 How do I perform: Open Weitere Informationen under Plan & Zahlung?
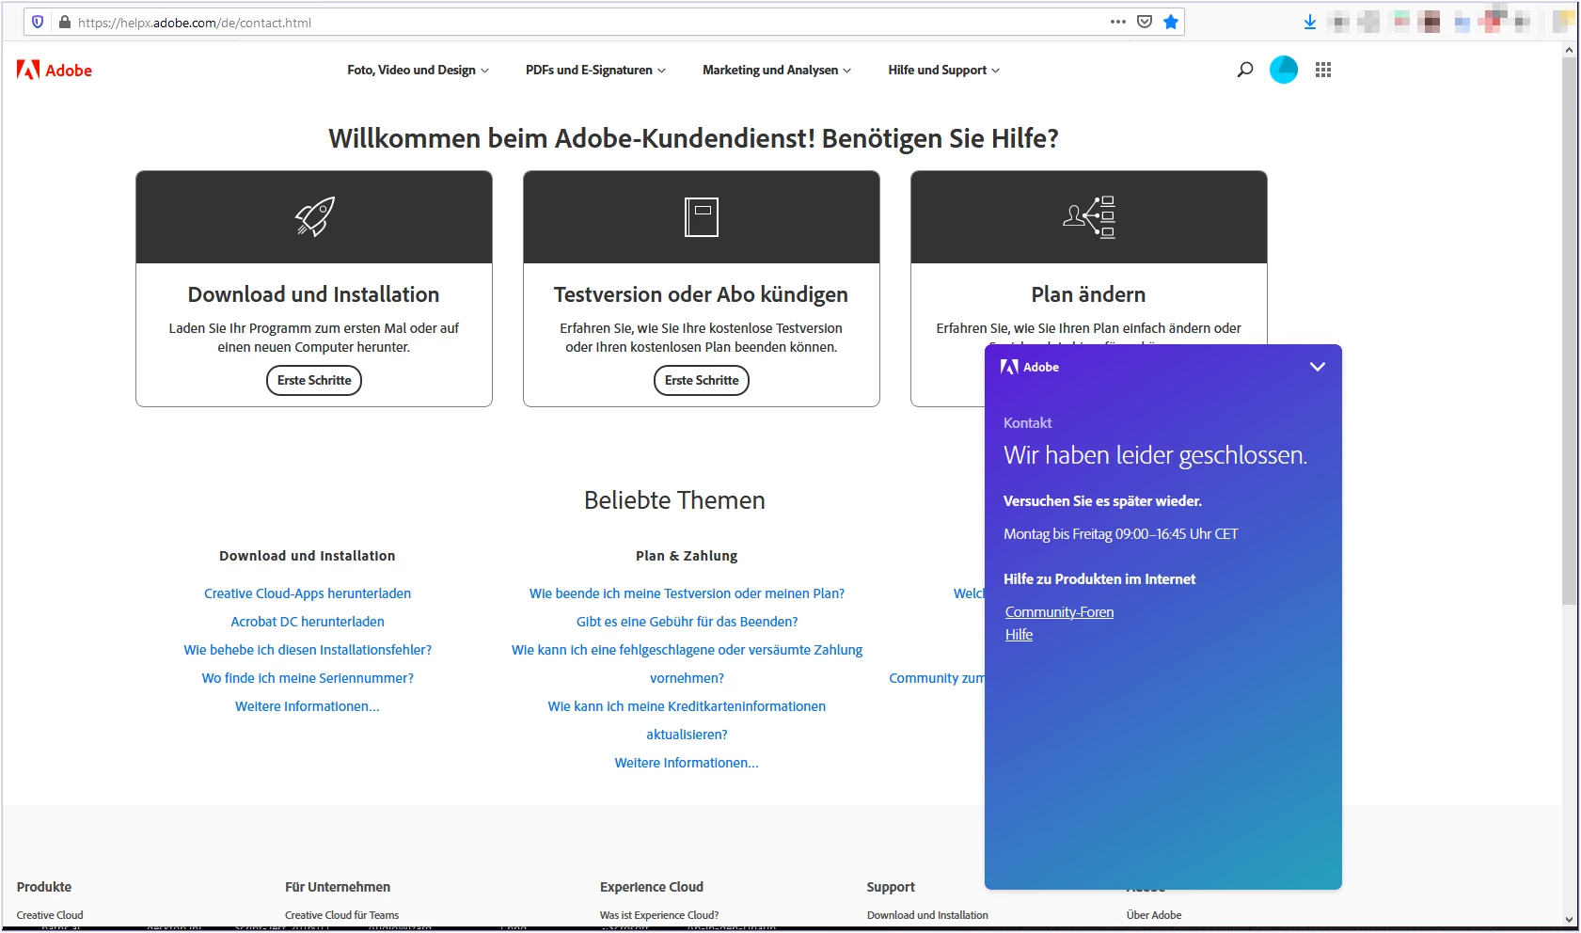click(687, 763)
